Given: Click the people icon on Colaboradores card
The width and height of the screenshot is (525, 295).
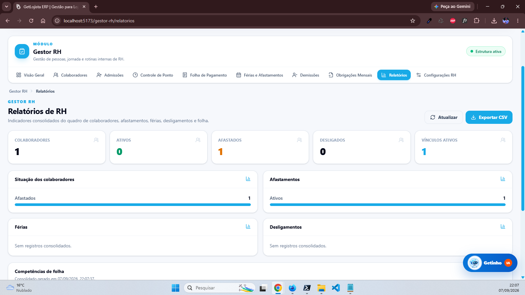Looking at the screenshot, I should (96, 140).
